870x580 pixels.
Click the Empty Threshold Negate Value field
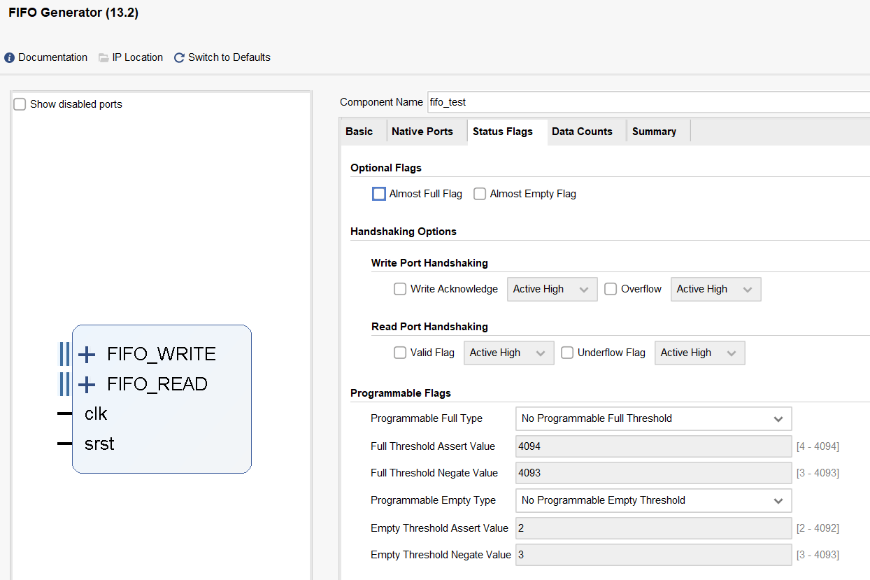(x=654, y=555)
